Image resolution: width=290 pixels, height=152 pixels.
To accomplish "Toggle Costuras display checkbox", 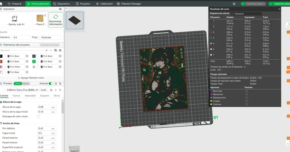I will tap(246, 104).
